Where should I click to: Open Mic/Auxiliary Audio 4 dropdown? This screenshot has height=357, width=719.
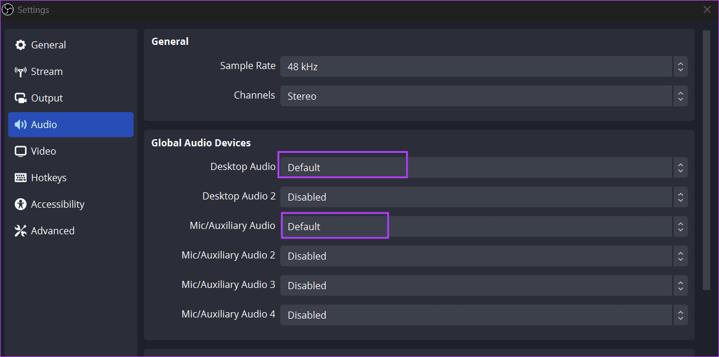[x=484, y=315]
